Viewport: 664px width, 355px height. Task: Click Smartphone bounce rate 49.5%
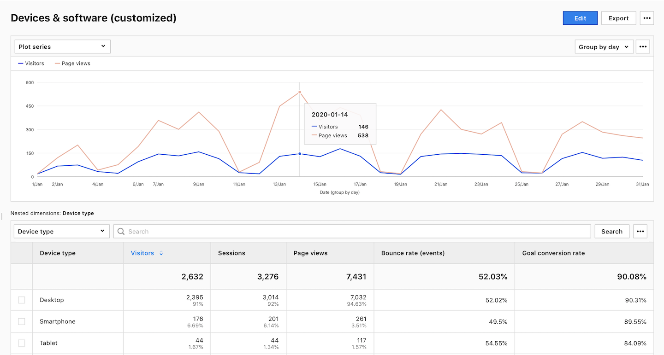point(498,321)
